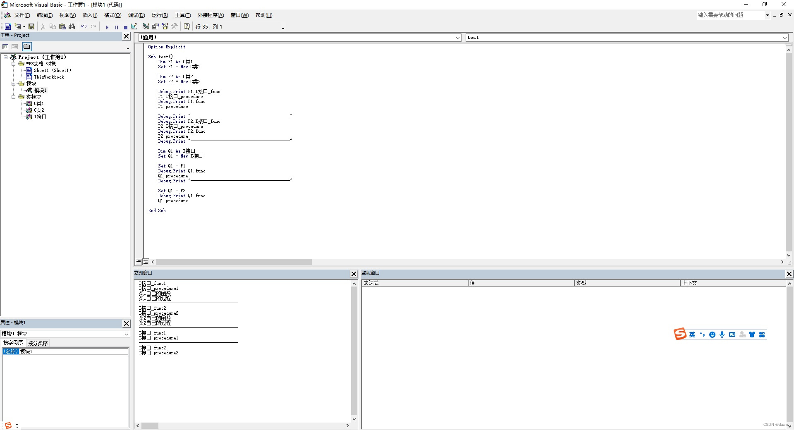
Task: Open the Object Browser icon
Action: pos(165,26)
